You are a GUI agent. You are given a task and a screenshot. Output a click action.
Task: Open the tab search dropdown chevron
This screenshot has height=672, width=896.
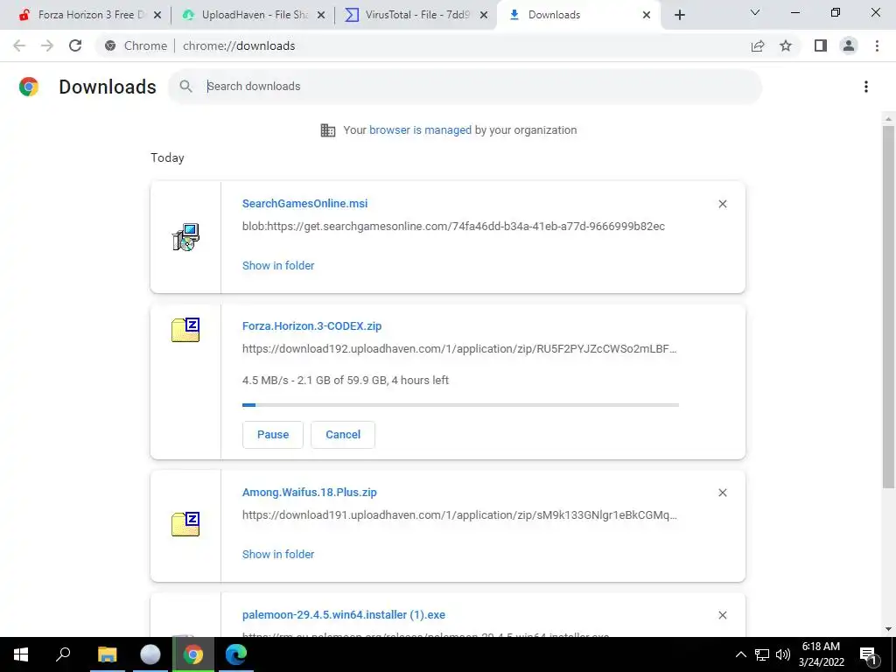coord(755,12)
